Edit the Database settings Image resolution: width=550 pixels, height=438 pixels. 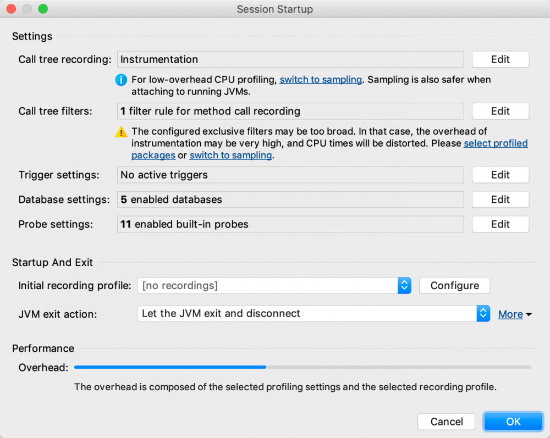pos(500,199)
